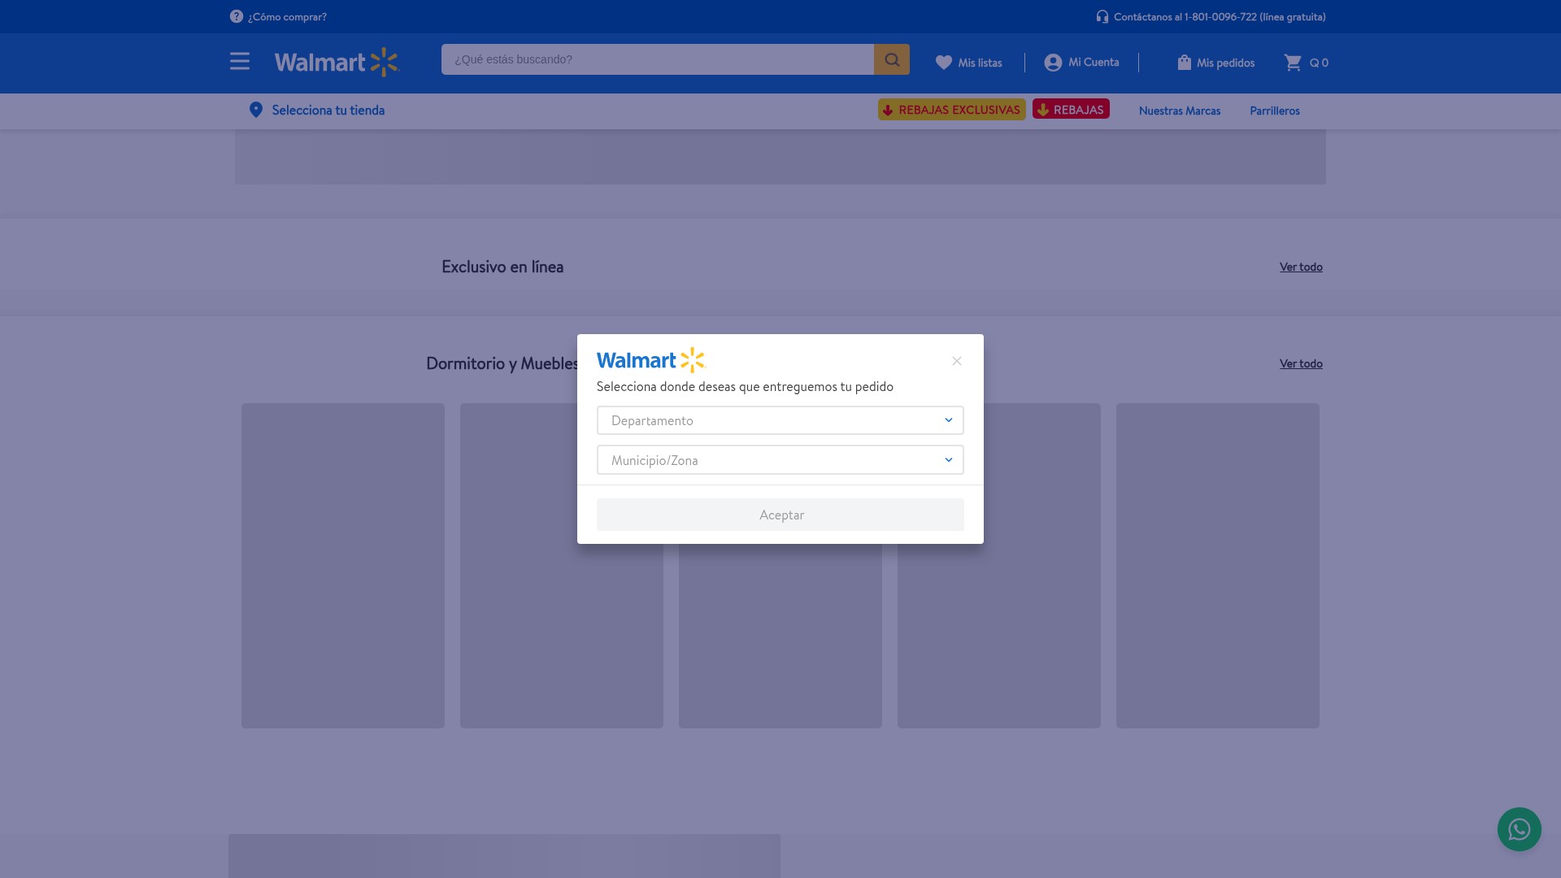Click Ver todo for Exclusivo en línea

(x=1301, y=267)
